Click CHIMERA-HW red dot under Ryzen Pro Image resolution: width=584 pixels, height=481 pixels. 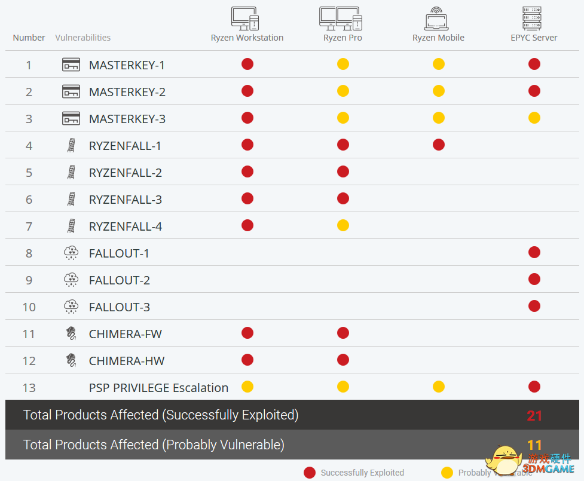pyautogui.click(x=343, y=360)
